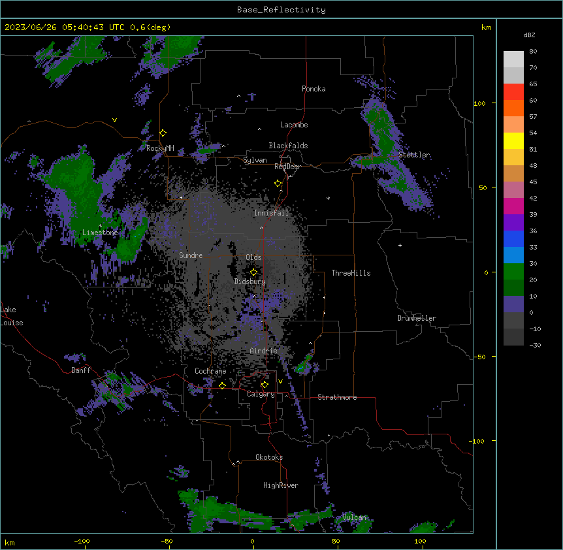Click the 57 value in dBZ legend
The image size is (563, 550).
tap(533, 117)
